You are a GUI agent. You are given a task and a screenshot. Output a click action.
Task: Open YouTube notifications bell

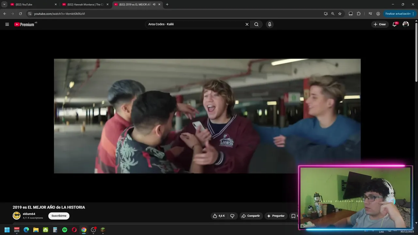[394, 24]
